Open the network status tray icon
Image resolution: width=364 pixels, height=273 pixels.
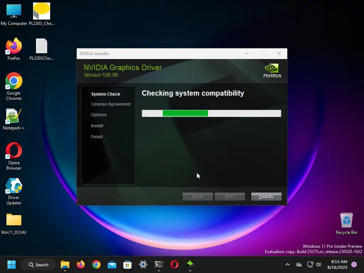pyautogui.click(x=310, y=264)
